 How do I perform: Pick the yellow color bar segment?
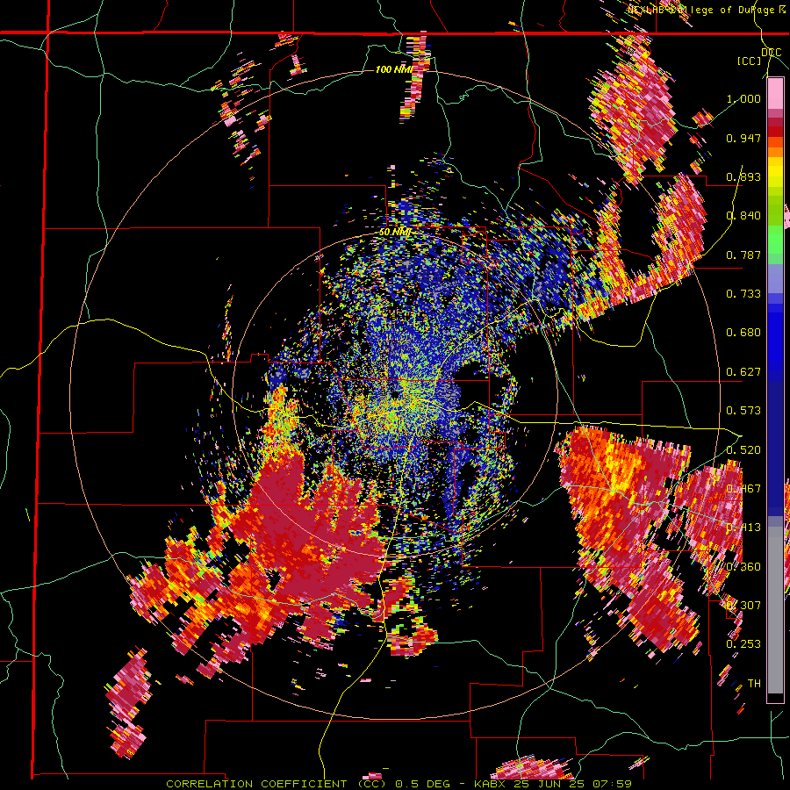pos(775,173)
